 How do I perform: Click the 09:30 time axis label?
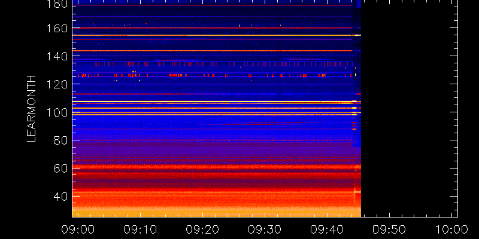coord(265,229)
